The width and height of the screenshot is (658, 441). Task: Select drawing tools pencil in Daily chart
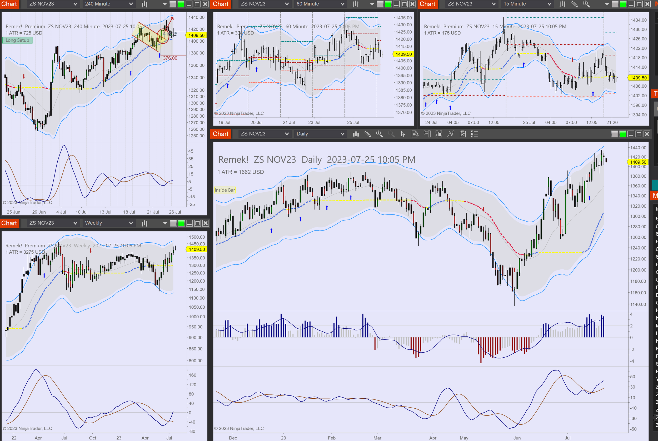tap(368, 134)
